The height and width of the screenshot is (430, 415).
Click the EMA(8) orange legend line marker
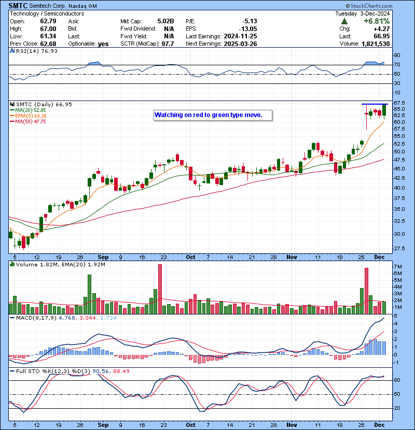[x=12, y=116]
